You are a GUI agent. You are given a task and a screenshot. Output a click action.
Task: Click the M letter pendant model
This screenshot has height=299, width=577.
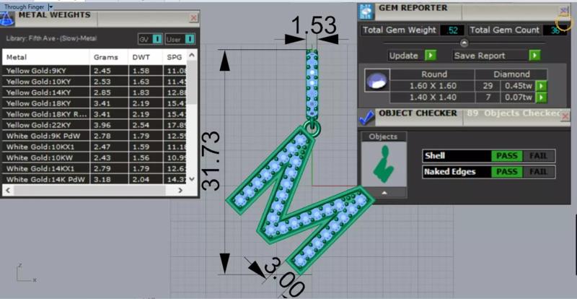[300, 199]
